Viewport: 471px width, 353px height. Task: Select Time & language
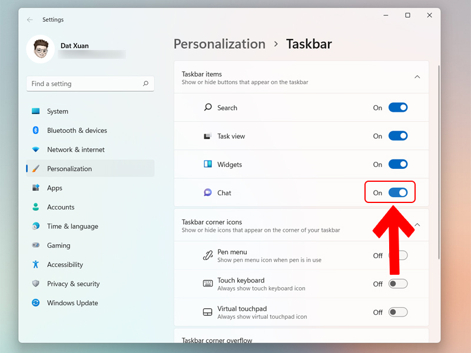pos(90,227)
